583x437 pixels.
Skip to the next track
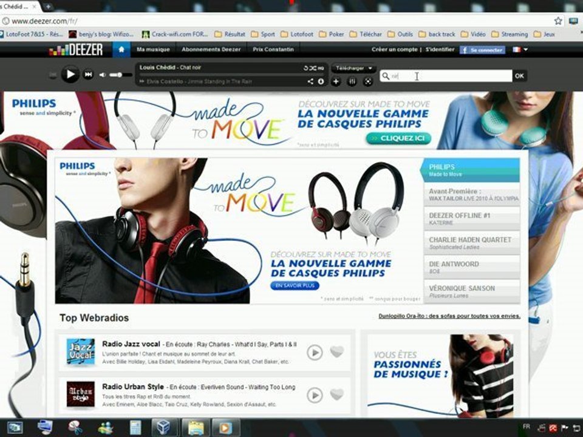click(88, 75)
